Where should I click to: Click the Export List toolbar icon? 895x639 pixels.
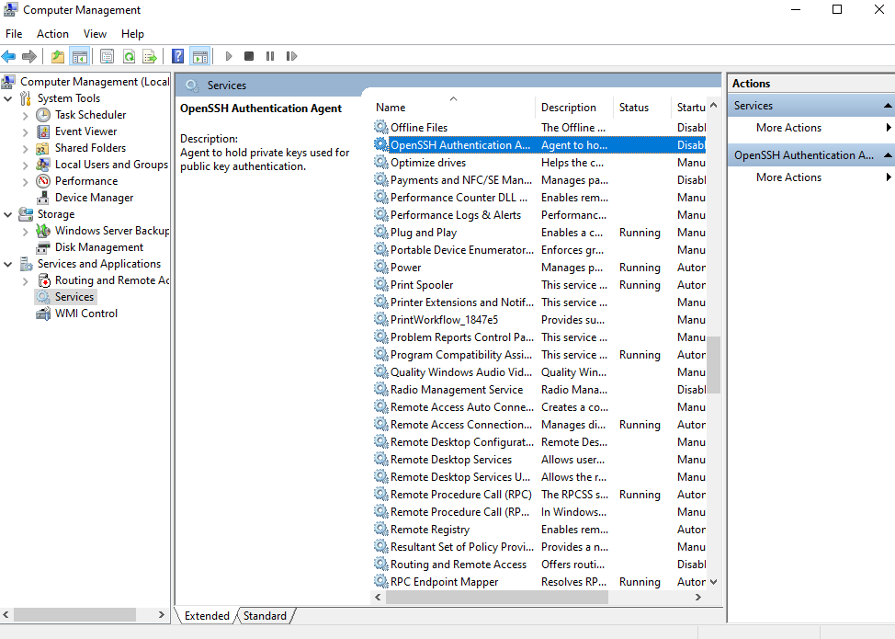[150, 56]
